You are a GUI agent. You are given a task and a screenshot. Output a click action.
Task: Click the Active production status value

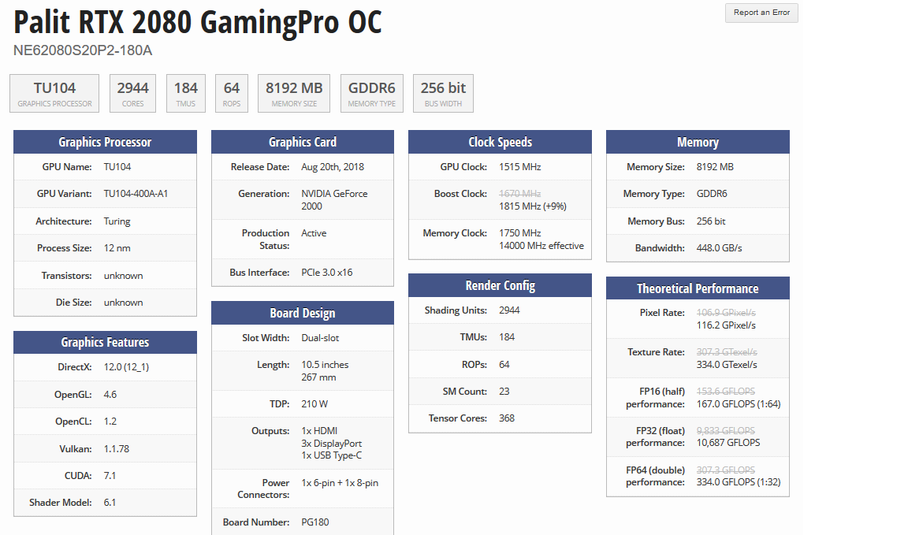tap(314, 232)
